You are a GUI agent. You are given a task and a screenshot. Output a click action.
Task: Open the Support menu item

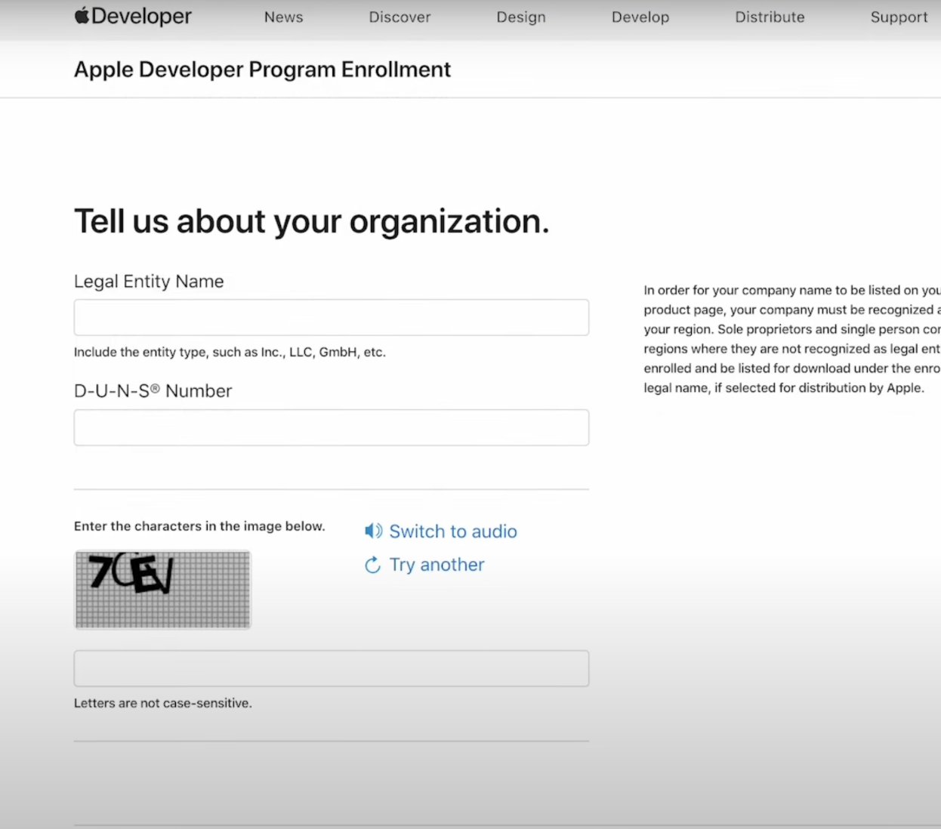(x=899, y=17)
